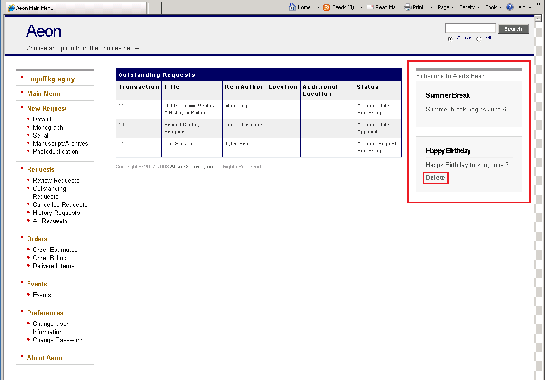The width and height of the screenshot is (545, 380).
Task: Open Help via the question-mark icon
Action: 510,7
